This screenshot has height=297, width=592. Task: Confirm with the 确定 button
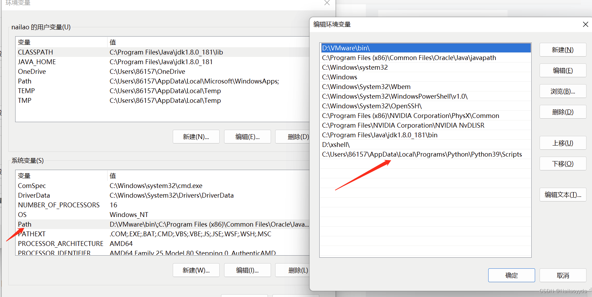tap(511, 275)
